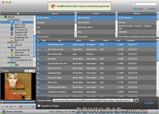Screen dimensions: 159x114
Task: Click the music type icon for Grenade
Action: (x=43, y=59)
